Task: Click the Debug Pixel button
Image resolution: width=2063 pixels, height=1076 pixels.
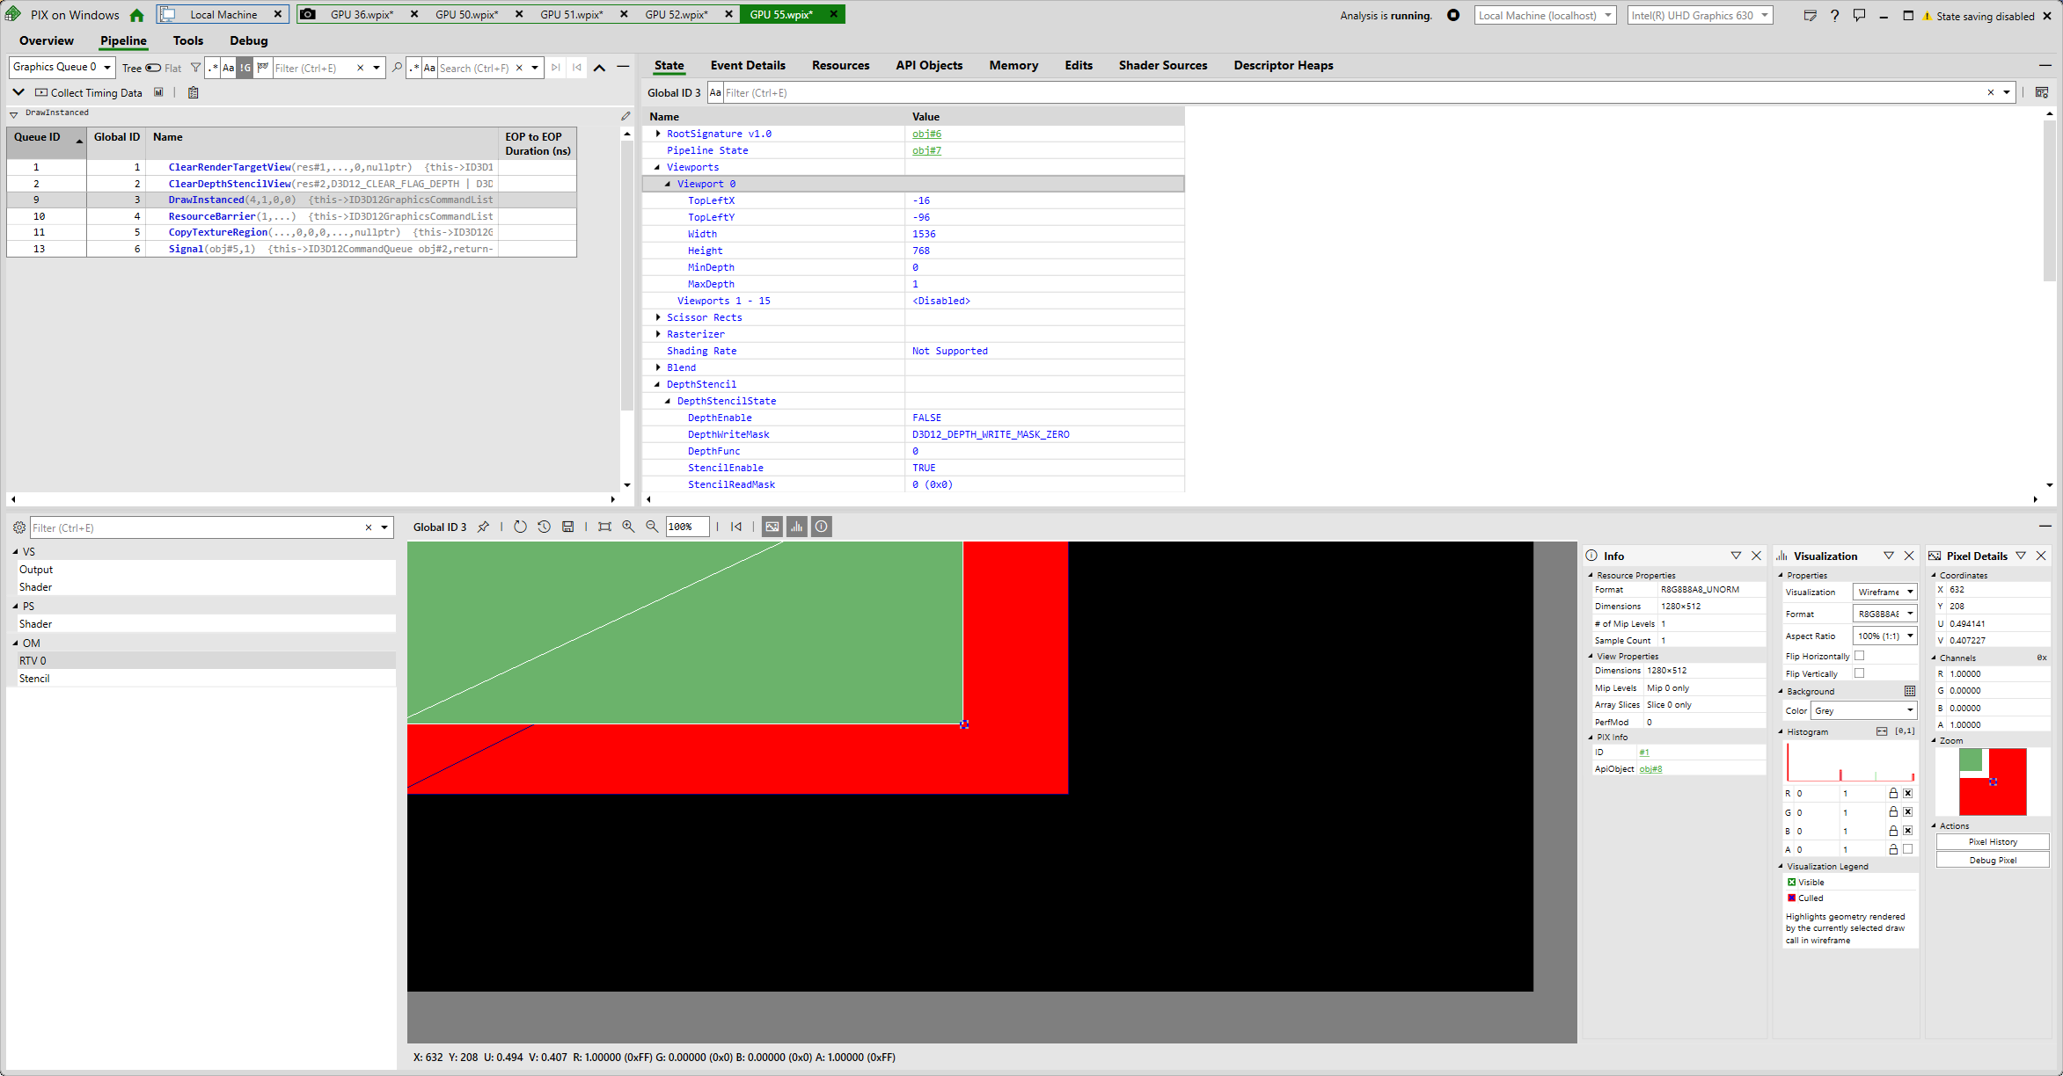Action: [1991, 860]
